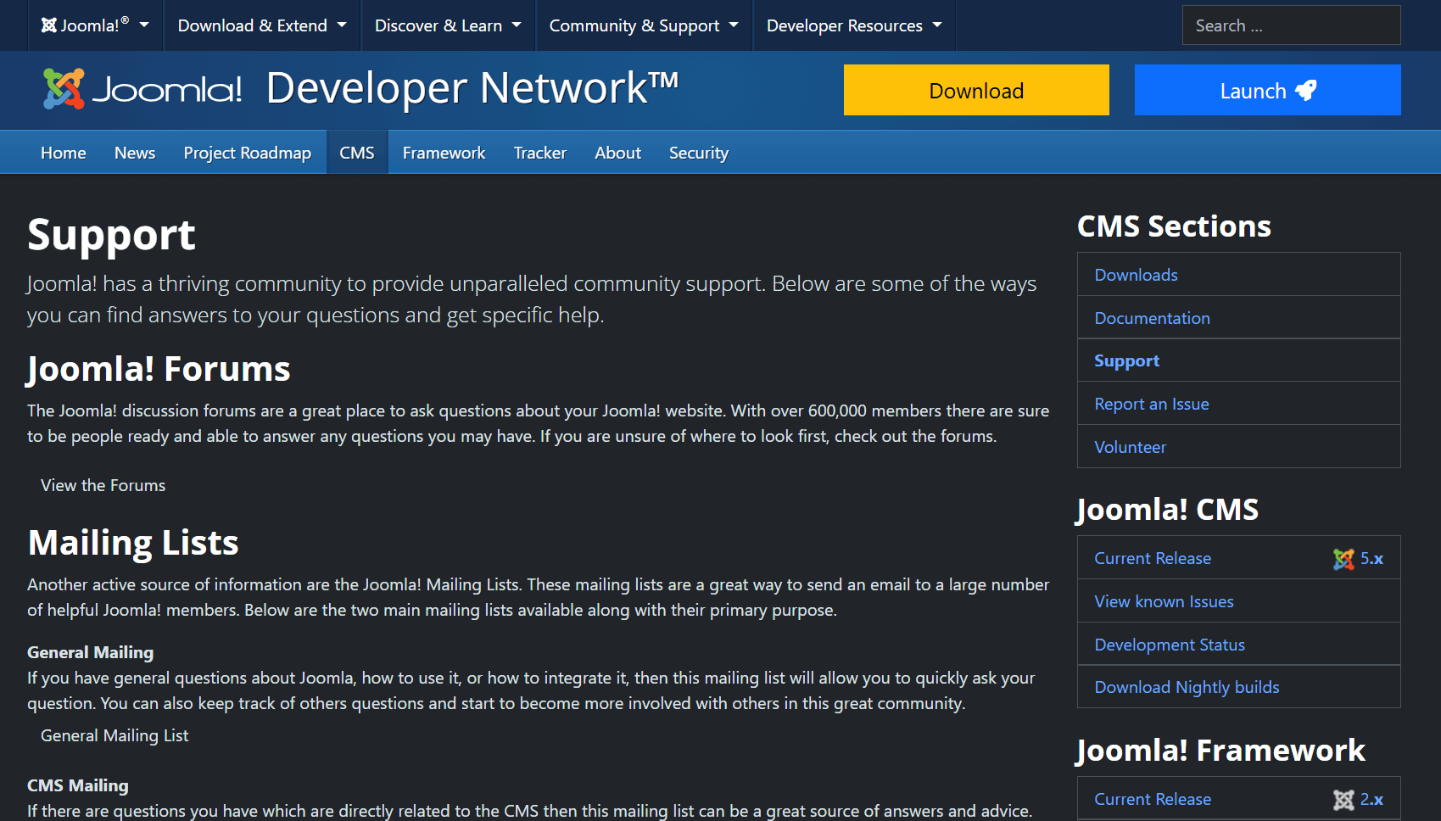
Task: Click the Joomla logo in the header
Action: pos(142,89)
